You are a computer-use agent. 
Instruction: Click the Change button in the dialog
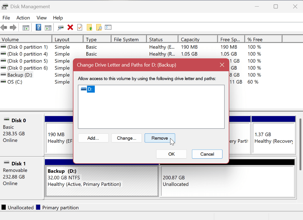point(127,138)
